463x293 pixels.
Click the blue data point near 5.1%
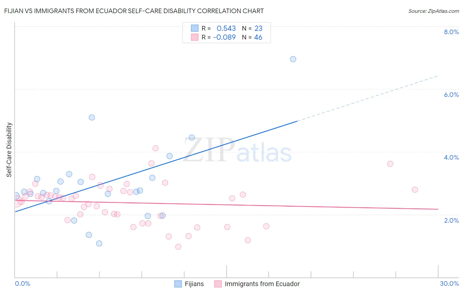coord(92,118)
